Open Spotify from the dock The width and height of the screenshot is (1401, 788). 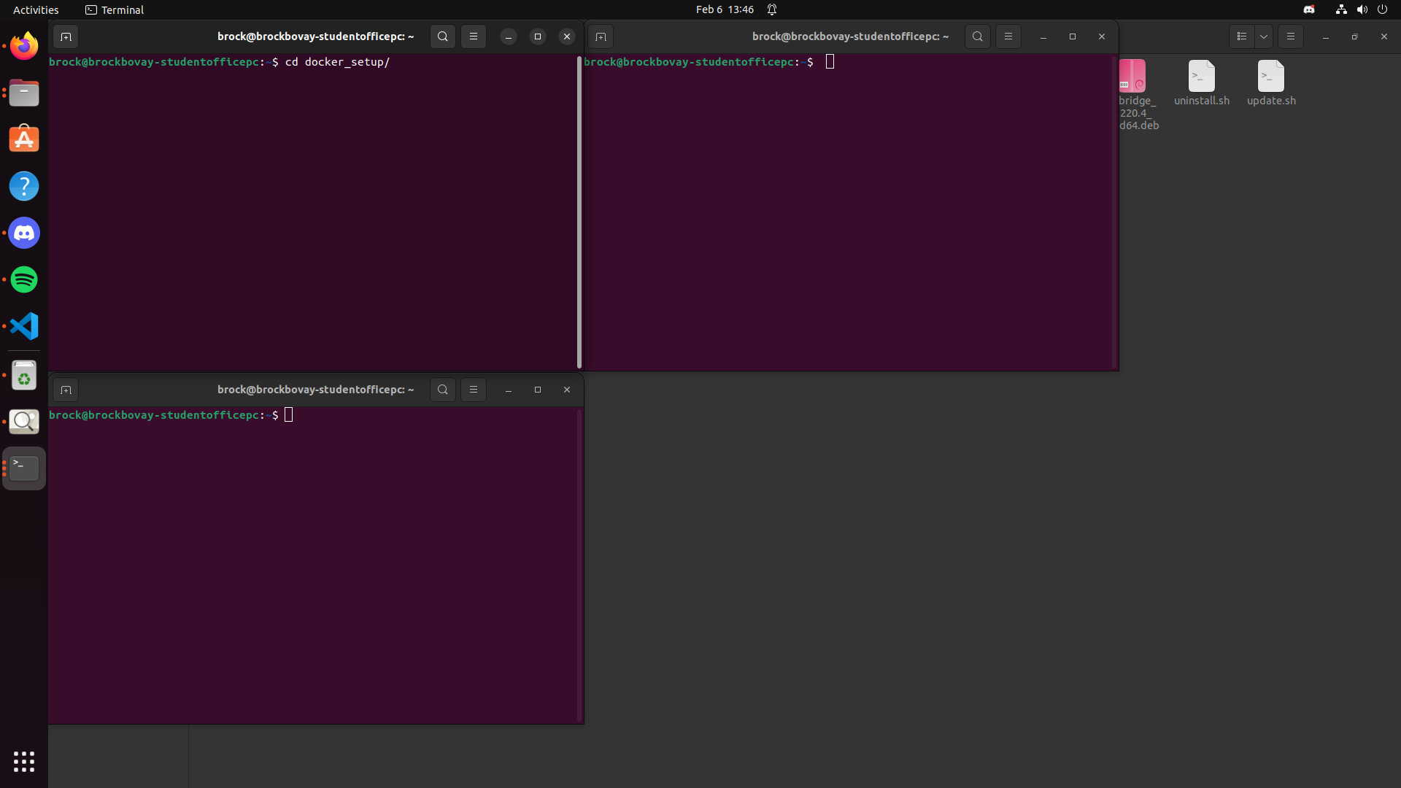24,279
